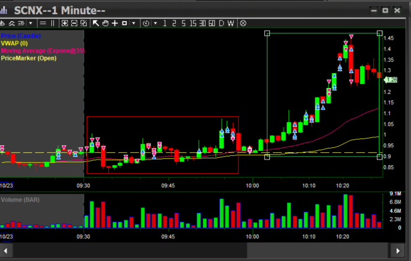Switch to the 5 minute timeframe
This screenshot has height=261, width=411.
183,24
